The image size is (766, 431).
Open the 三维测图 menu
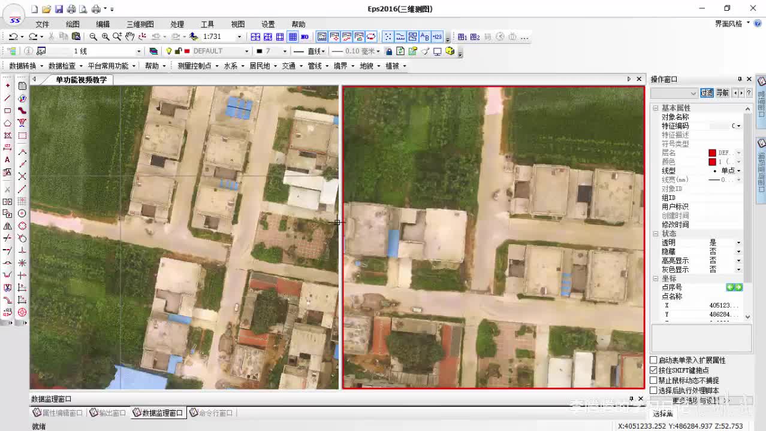140,24
